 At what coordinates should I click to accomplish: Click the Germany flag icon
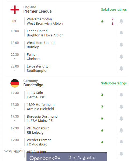tap(15, 83)
